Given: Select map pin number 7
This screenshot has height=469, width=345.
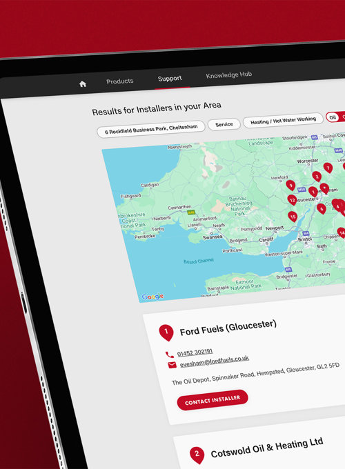Looking at the screenshot, I should click(x=328, y=168).
